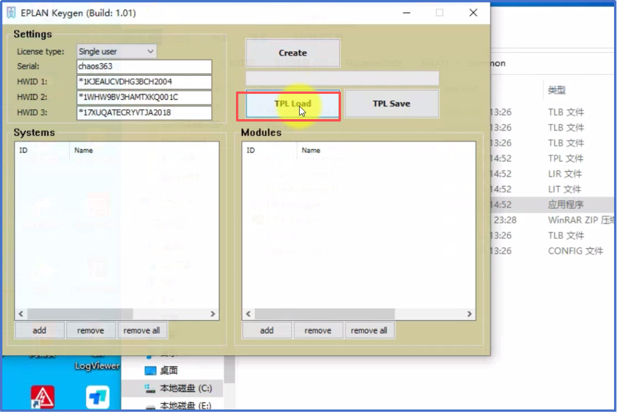Screen dimensions: 617x413
Task: Click the Modules list right scroll arrow
Action: tap(470, 314)
